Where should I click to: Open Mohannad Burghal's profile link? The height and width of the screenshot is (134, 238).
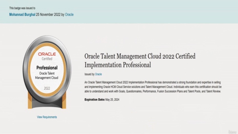pos(22,15)
